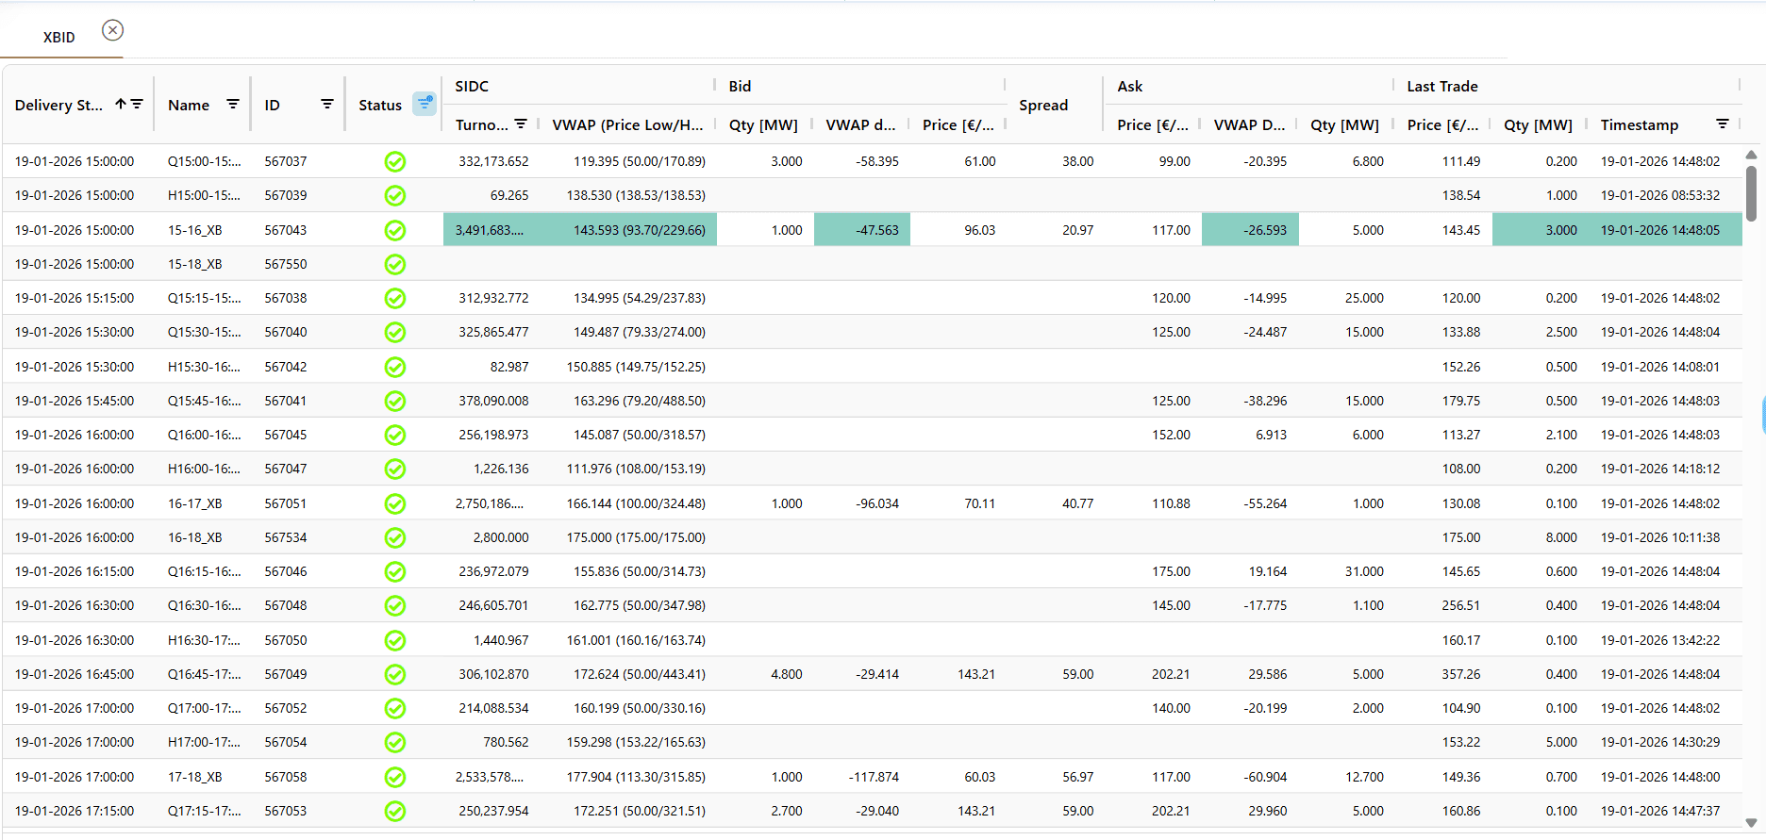
Task: Click the VWAP (Price Low/High) column header
Action: point(627,124)
